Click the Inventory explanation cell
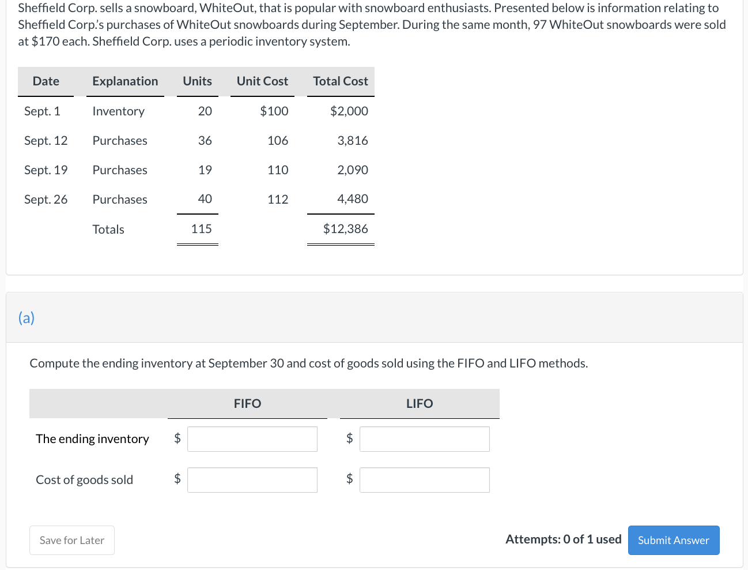The width and height of the screenshot is (748, 570). [x=119, y=111]
